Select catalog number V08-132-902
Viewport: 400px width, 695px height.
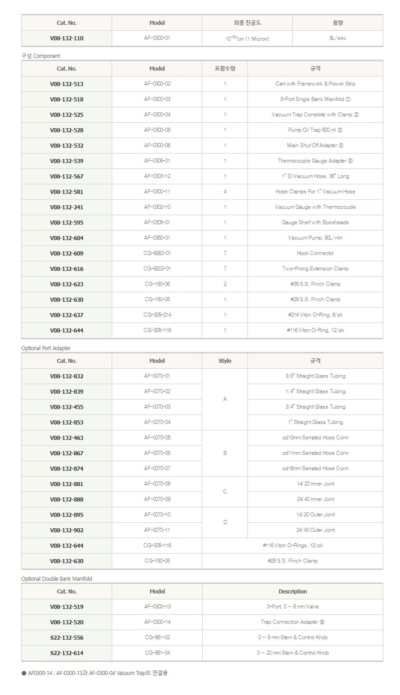(x=67, y=530)
